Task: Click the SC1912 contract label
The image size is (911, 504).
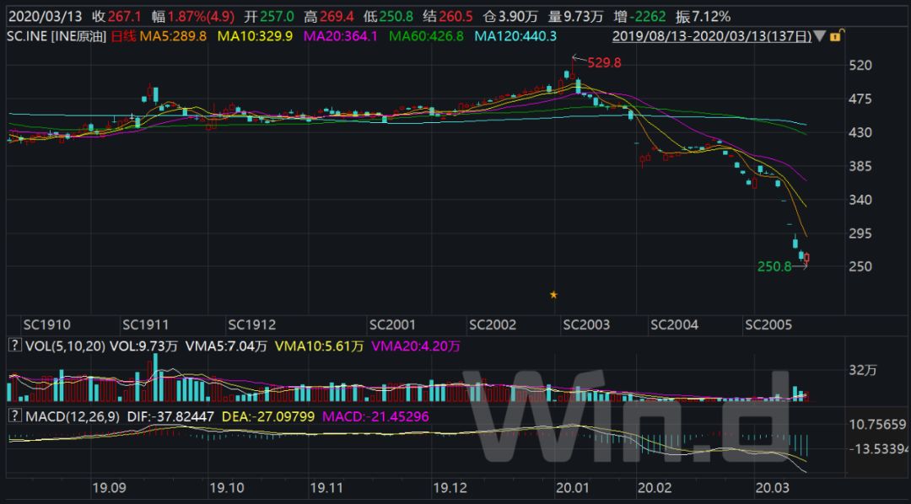Action: click(x=253, y=324)
